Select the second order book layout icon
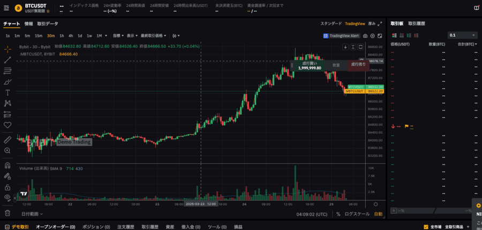The image size is (482, 230). coord(402,36)
